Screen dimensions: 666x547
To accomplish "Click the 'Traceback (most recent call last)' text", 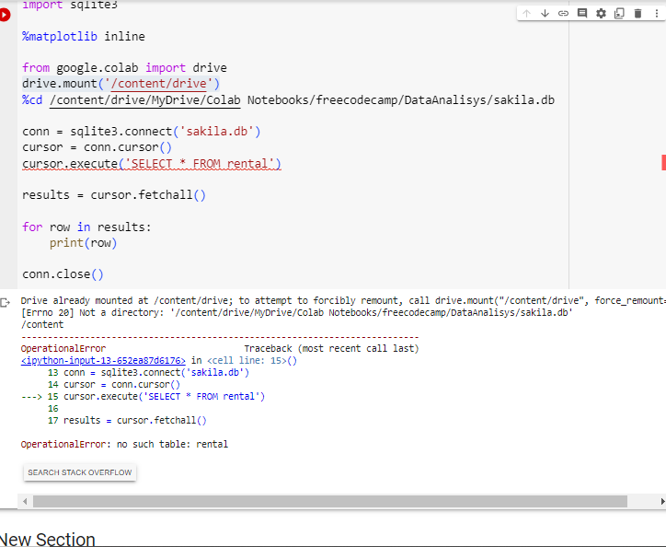I will [x=331, y=349].
